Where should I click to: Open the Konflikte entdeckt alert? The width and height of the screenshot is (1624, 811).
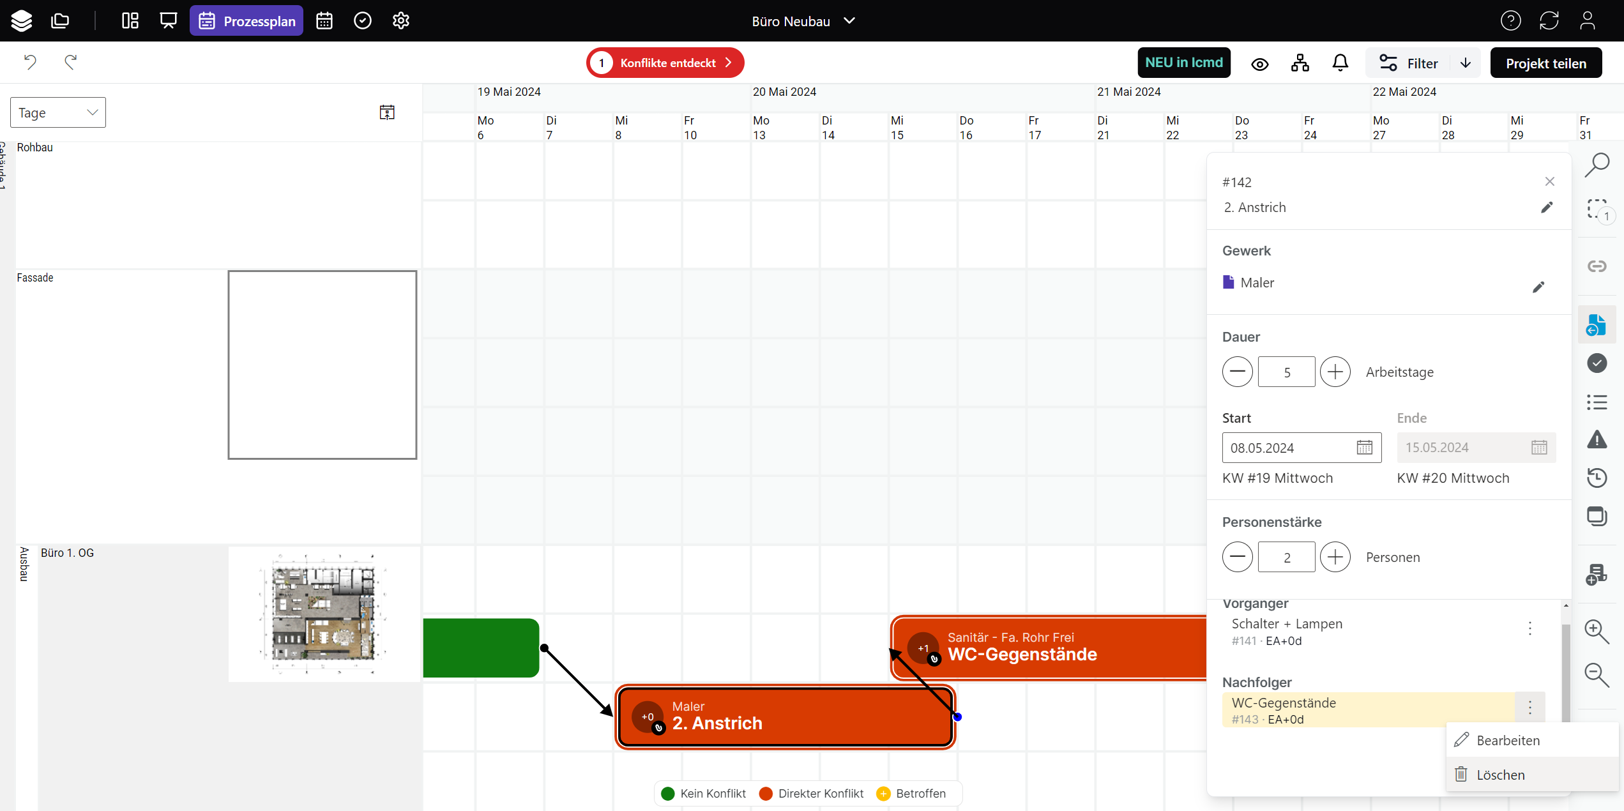click(665, 63)
